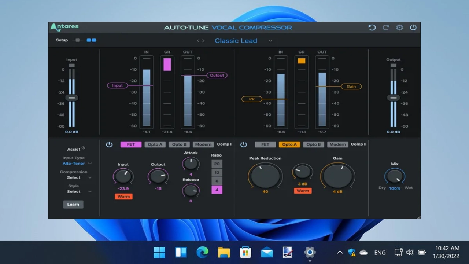The height and width of the screenshot is (264, 469).
Task: Expand Input Type Alto-Tenor dropdown
Action: (x=90, y=164)
